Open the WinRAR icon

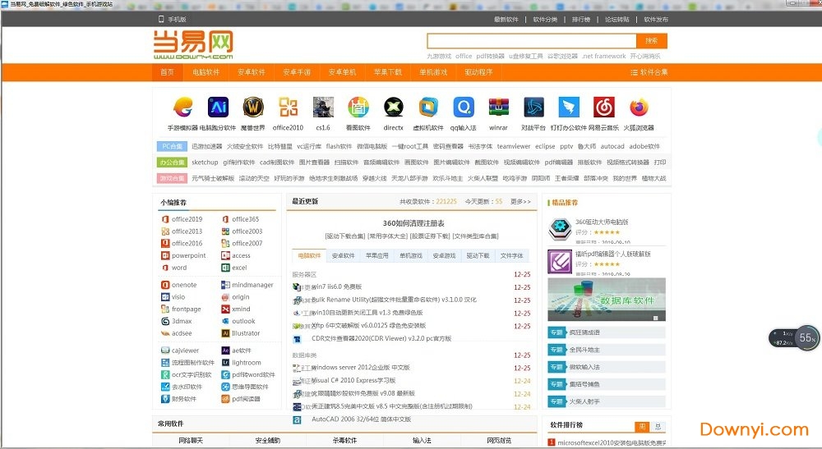click(498, 108)
